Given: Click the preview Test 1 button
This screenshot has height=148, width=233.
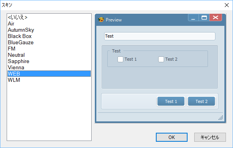Looking at the screenshot, I should point(171,101).
